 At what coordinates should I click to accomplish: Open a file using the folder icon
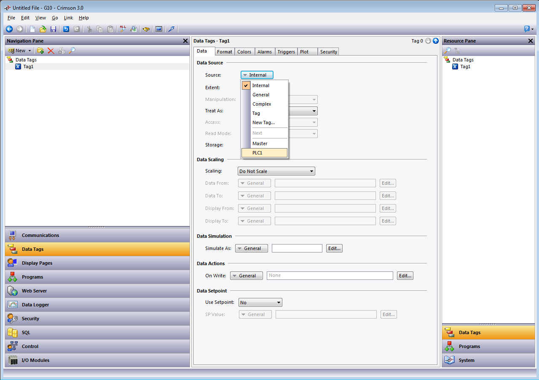tap(43, 29)
